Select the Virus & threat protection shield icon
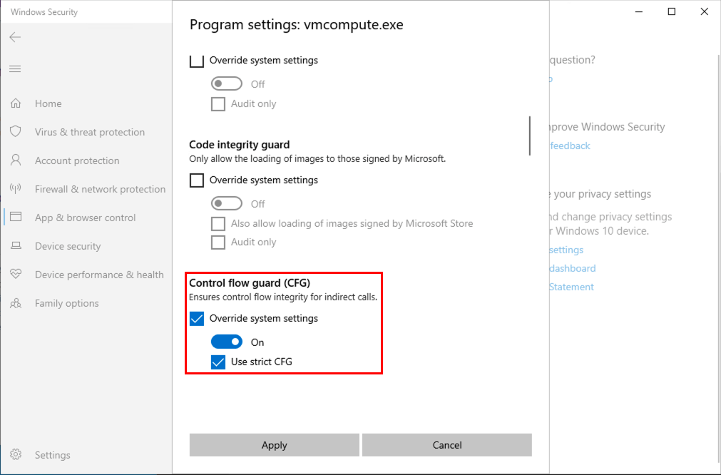Screen dimensions: 721x475 16,132
